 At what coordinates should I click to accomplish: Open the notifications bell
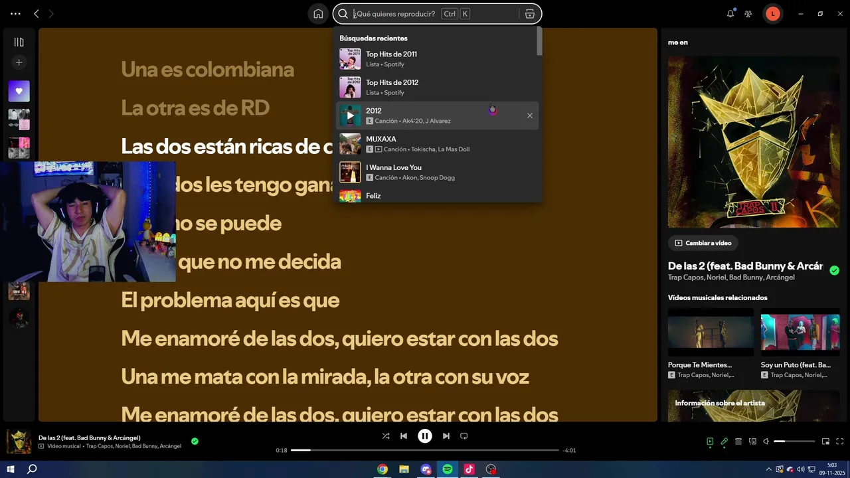pyautogui.click(x=730, y=14)
